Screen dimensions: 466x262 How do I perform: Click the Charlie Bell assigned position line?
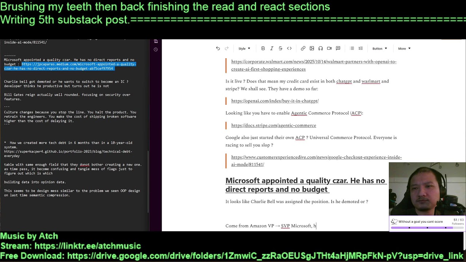click(297, 202)
